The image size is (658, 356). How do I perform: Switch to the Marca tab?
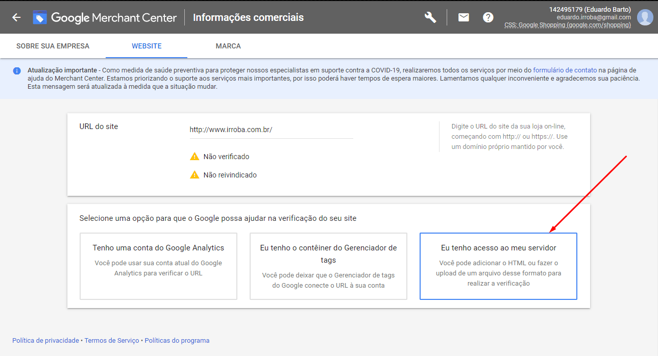[228, 46]
